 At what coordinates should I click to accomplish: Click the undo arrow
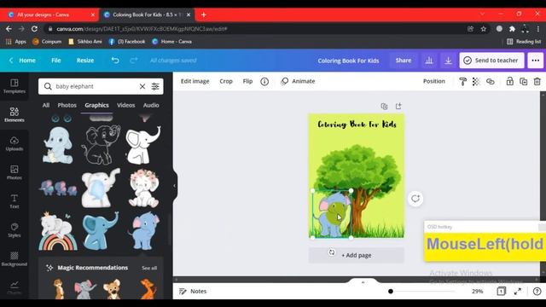coord(115,61)
